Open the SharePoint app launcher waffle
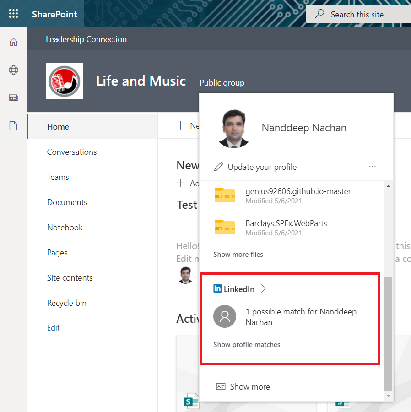Image resolution: width=411 pixels, height=412 pixels. pyautogui.click(x=14, y=14)
